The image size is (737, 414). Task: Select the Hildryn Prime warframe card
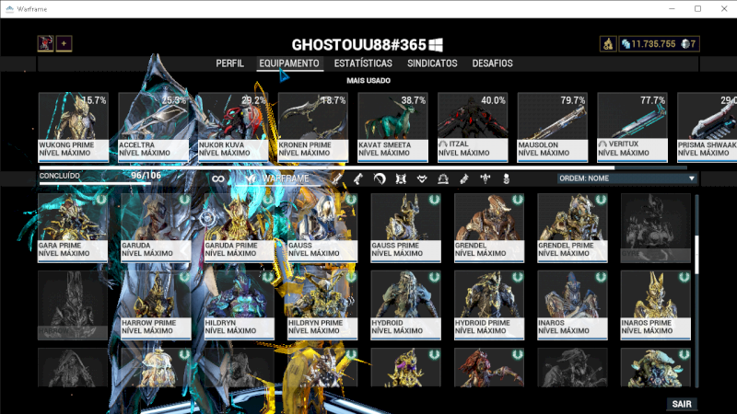tap(322, 305)
